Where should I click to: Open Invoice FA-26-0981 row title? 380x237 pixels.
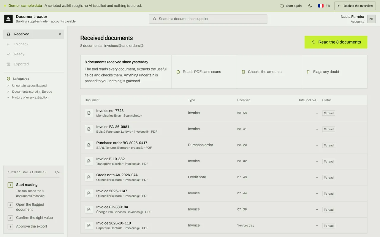coord(113,127)
